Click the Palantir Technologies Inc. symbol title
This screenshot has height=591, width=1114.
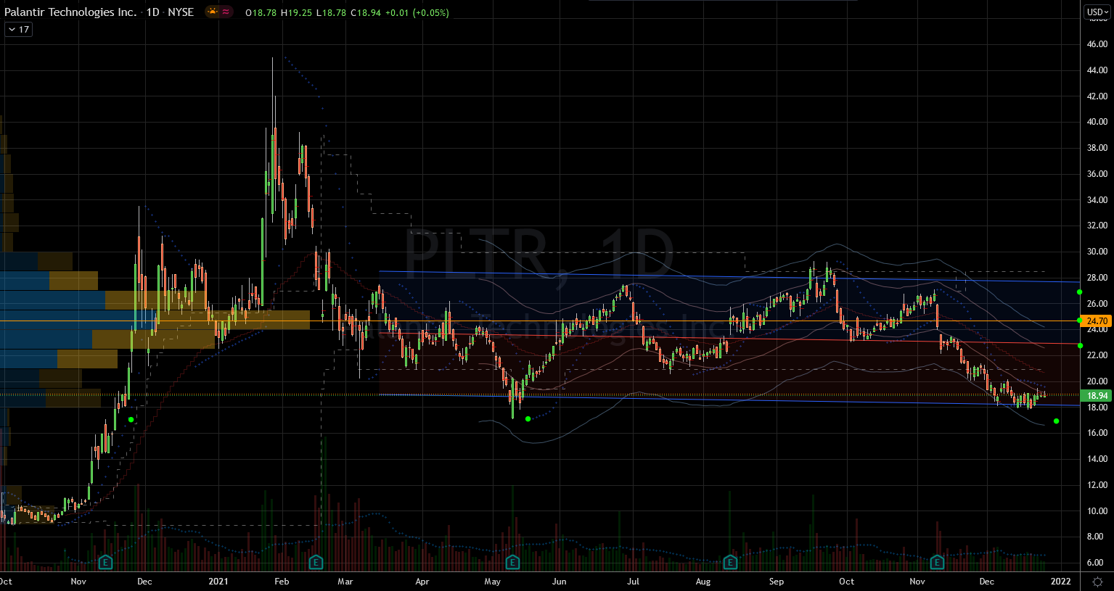(x=70, y=12)
